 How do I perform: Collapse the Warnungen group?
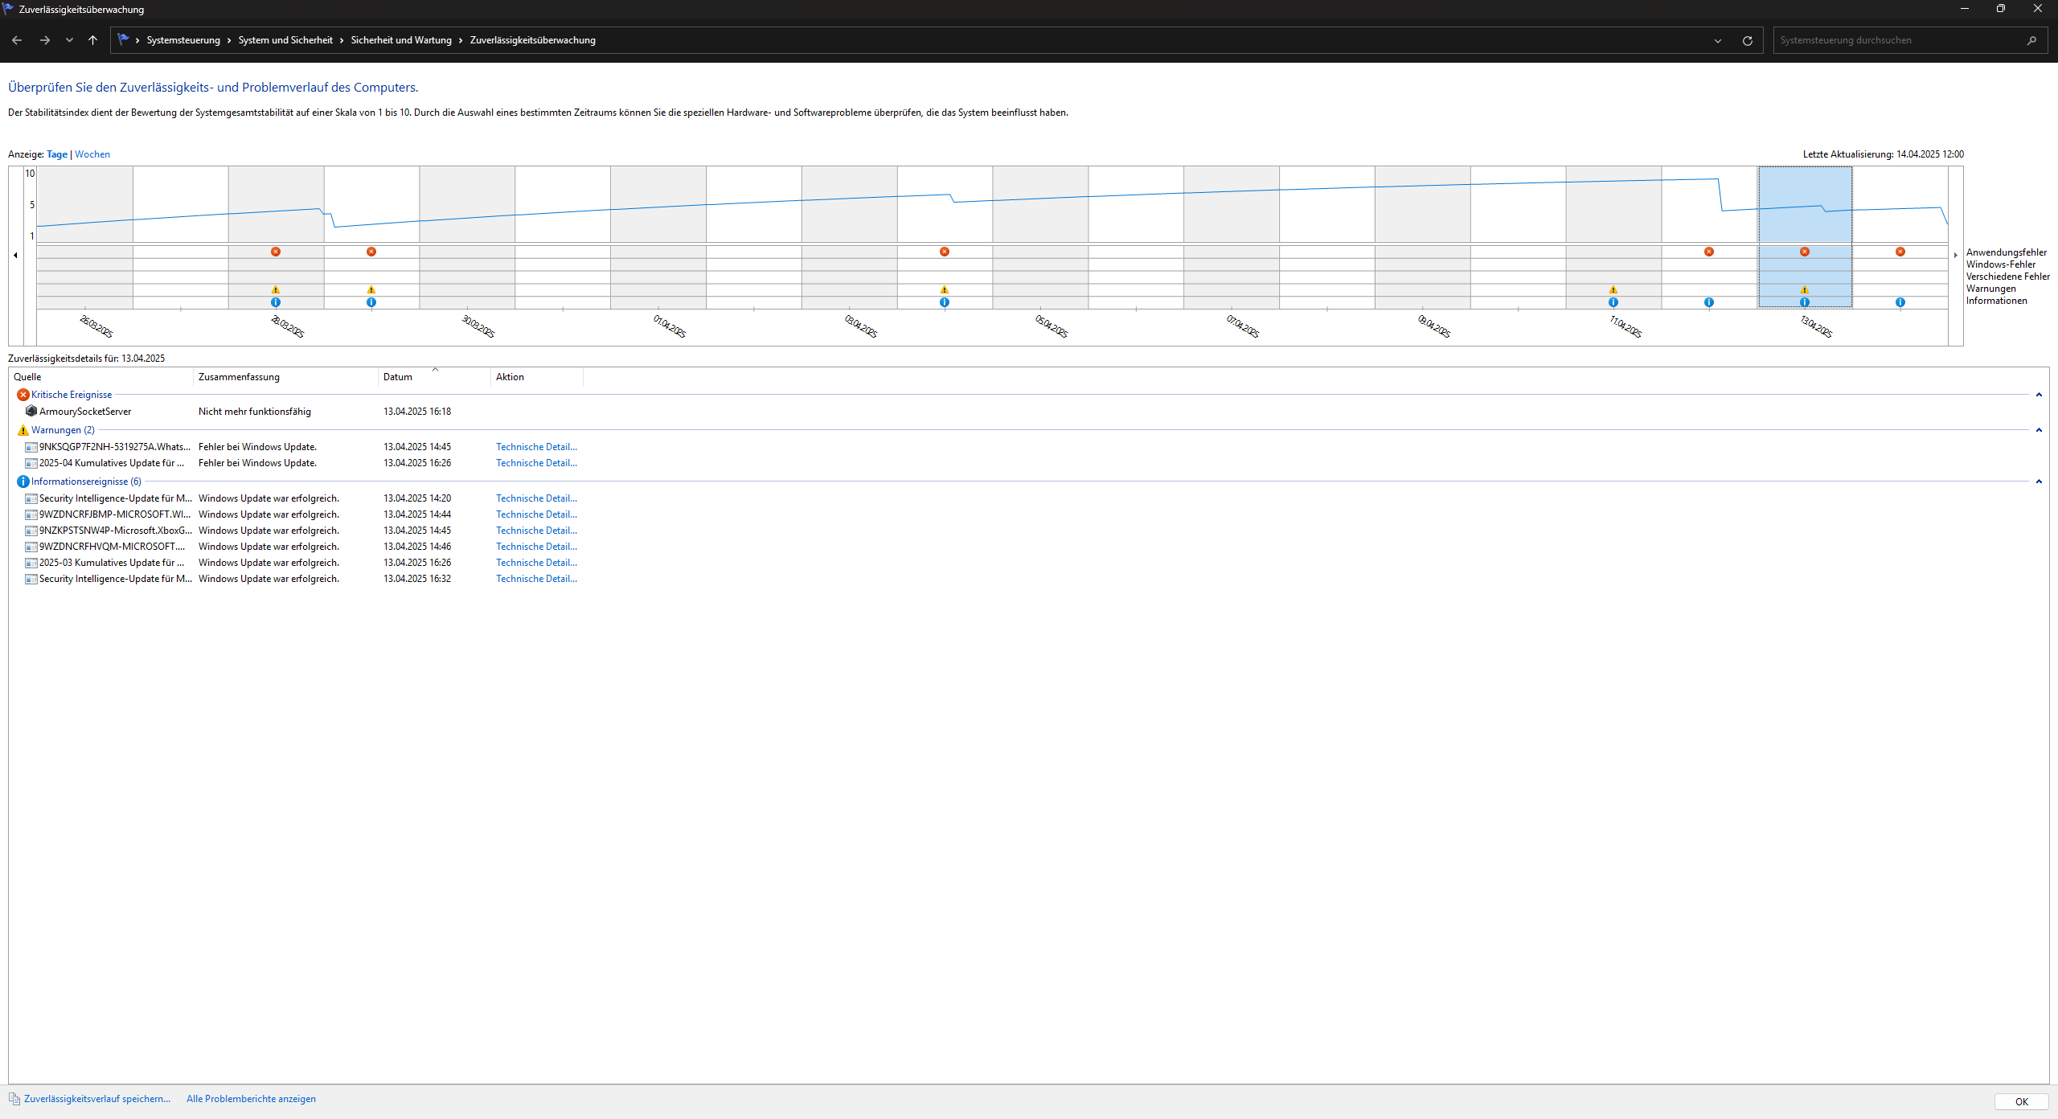click(2038, 430)
